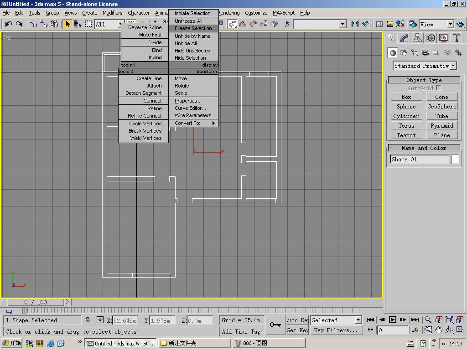
Task: Collapse the Object Type rollout
Action: (x=424, y=80)
